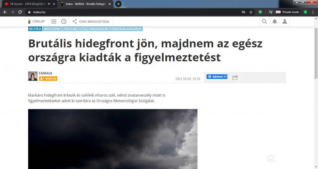Click the user profile icon
The height and width of the screenshot is (169, 318).
click(284, 21)
